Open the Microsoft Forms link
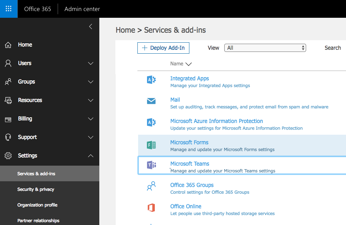The height and width of the screenshot is (225, 346). click(189, 143)
